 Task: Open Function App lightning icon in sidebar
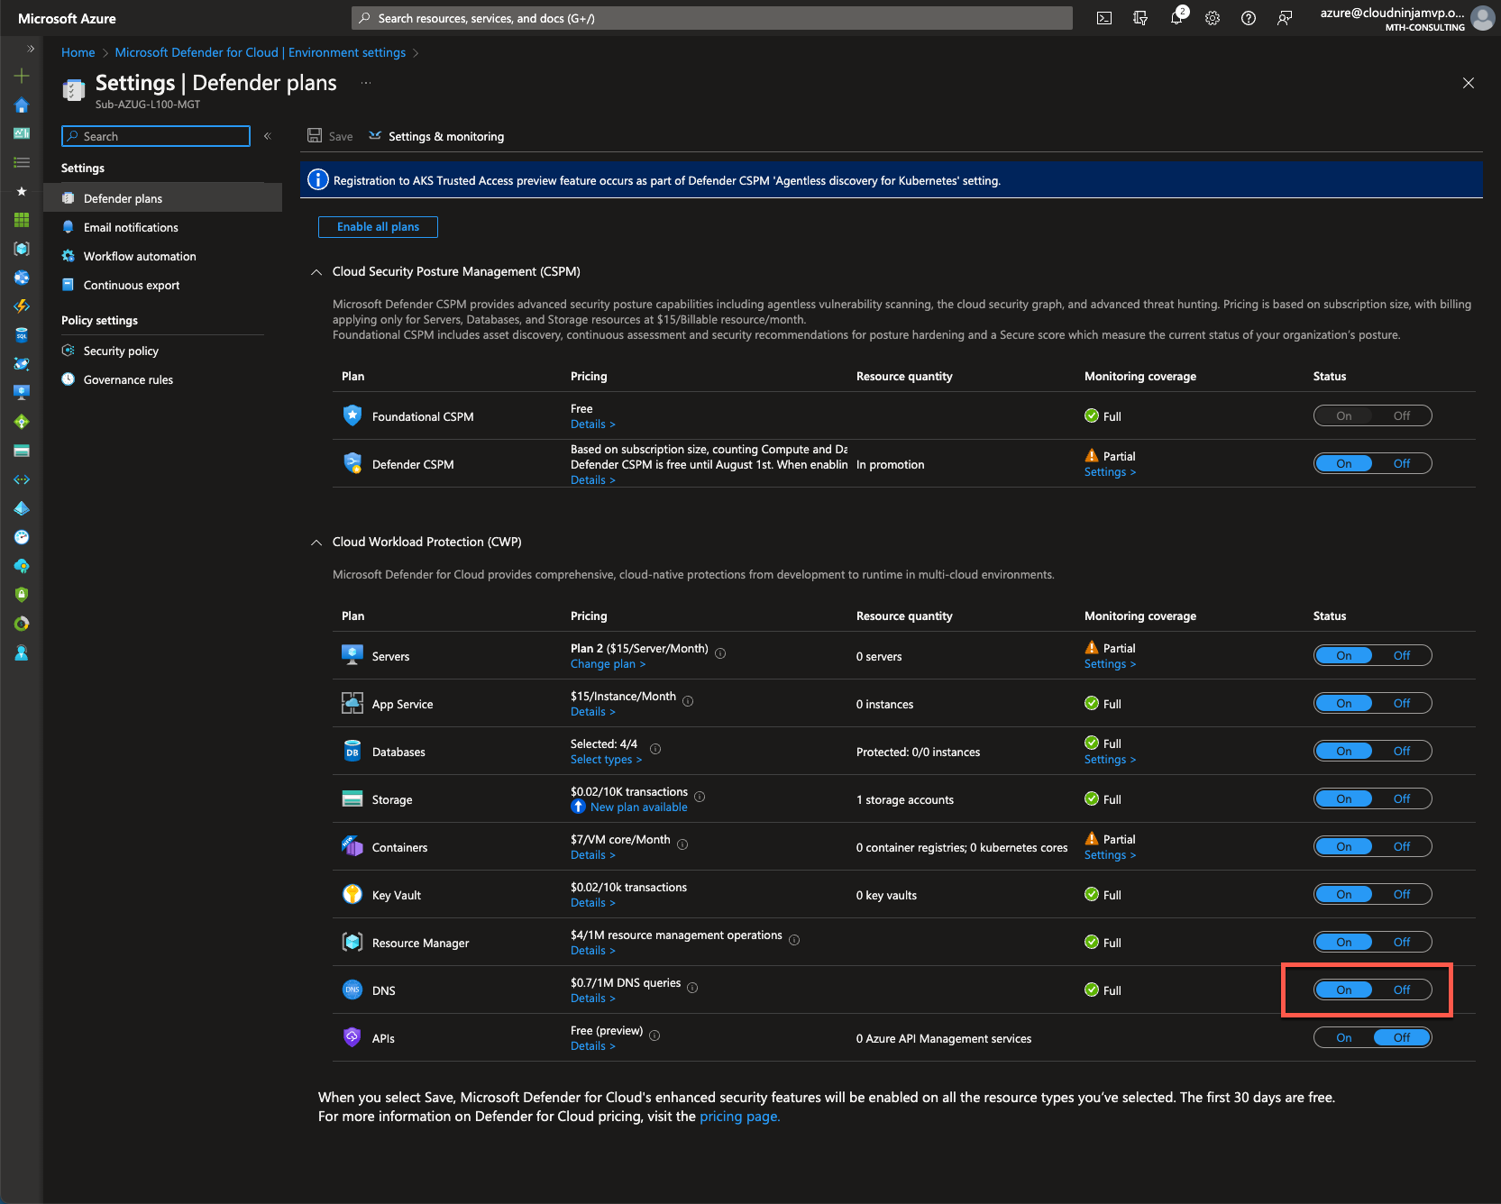tap(22, 306)
